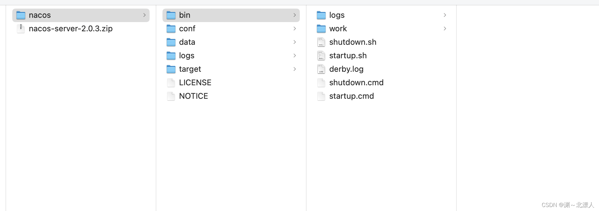Image resolution: width=599 pixels, height=211 pixels.
Task: Click the work folder icon
Action: [x=321, y=29]
